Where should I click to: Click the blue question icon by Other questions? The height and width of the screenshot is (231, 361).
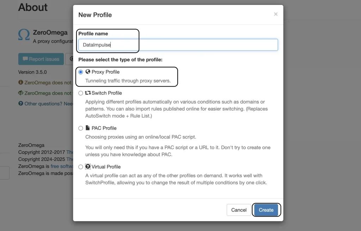(x=21, y=103)
